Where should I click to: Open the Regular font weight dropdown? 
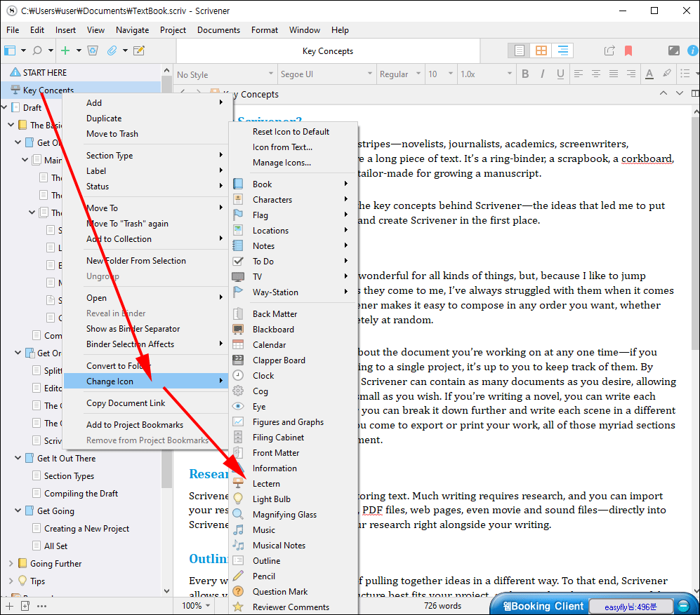[400, 74]
